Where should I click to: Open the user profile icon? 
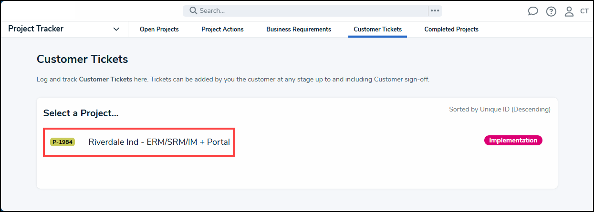[569, 11]
